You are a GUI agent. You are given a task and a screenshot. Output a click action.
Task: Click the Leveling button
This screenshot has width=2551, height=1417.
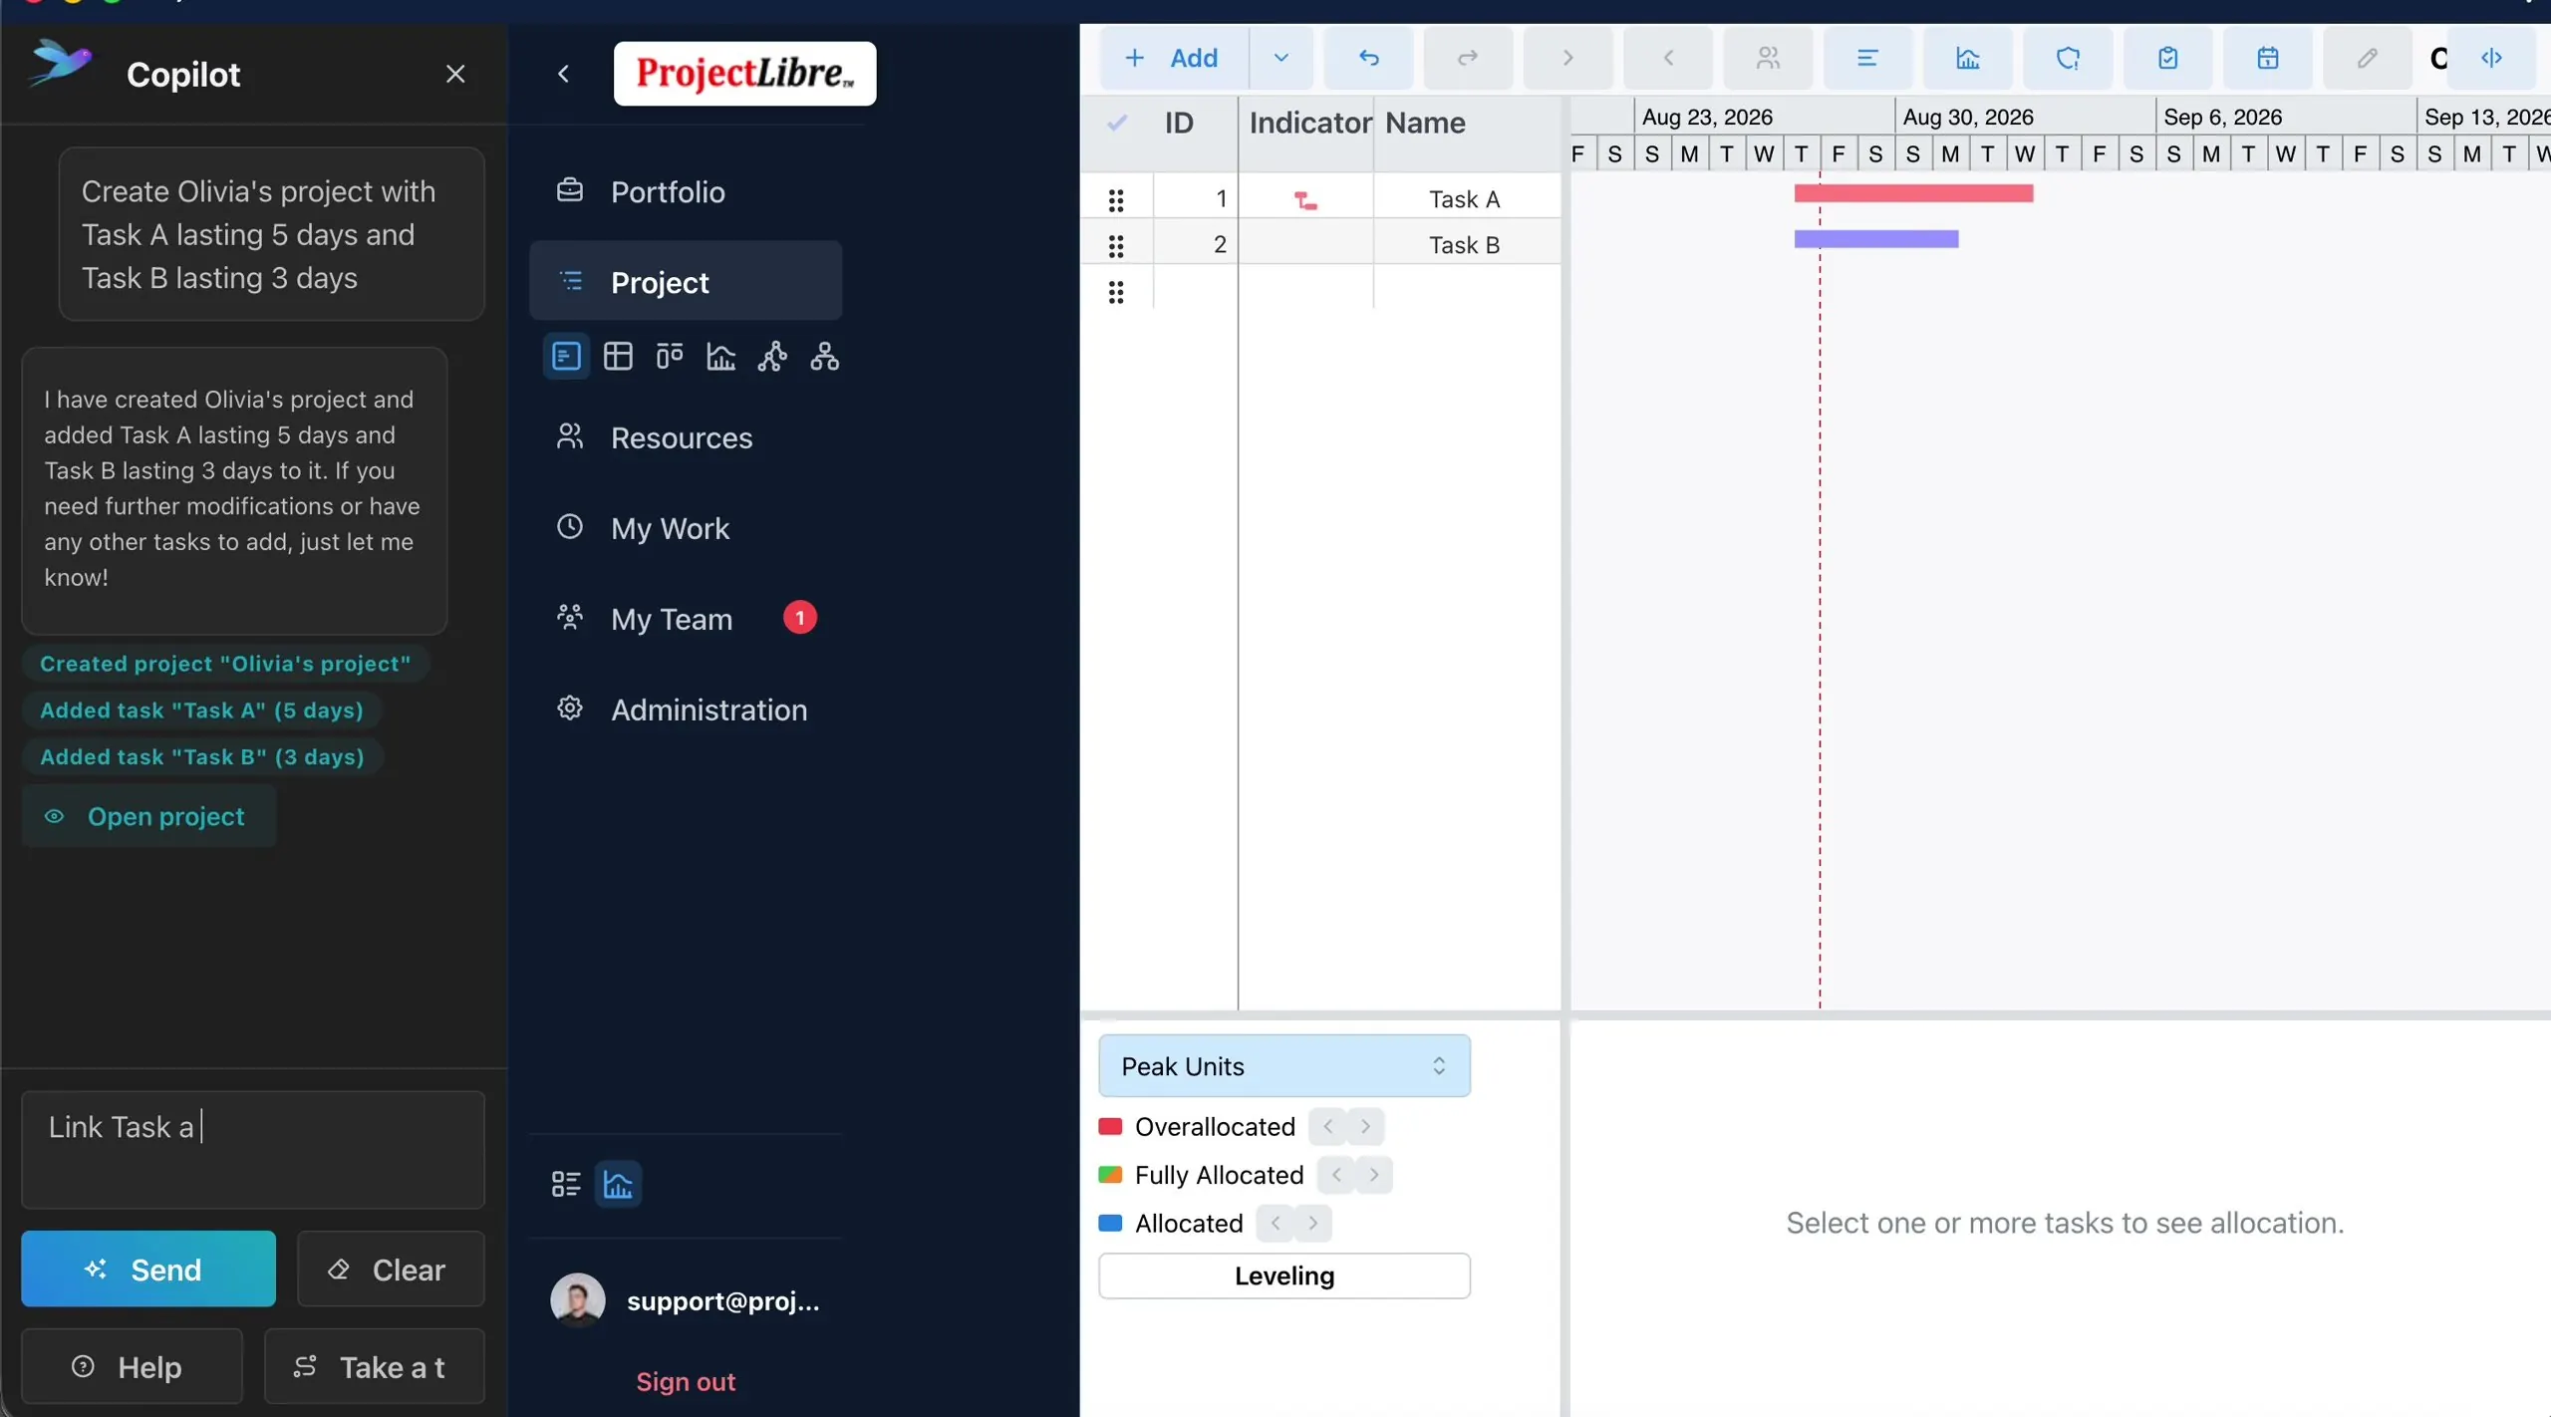pos(1283,1275)
